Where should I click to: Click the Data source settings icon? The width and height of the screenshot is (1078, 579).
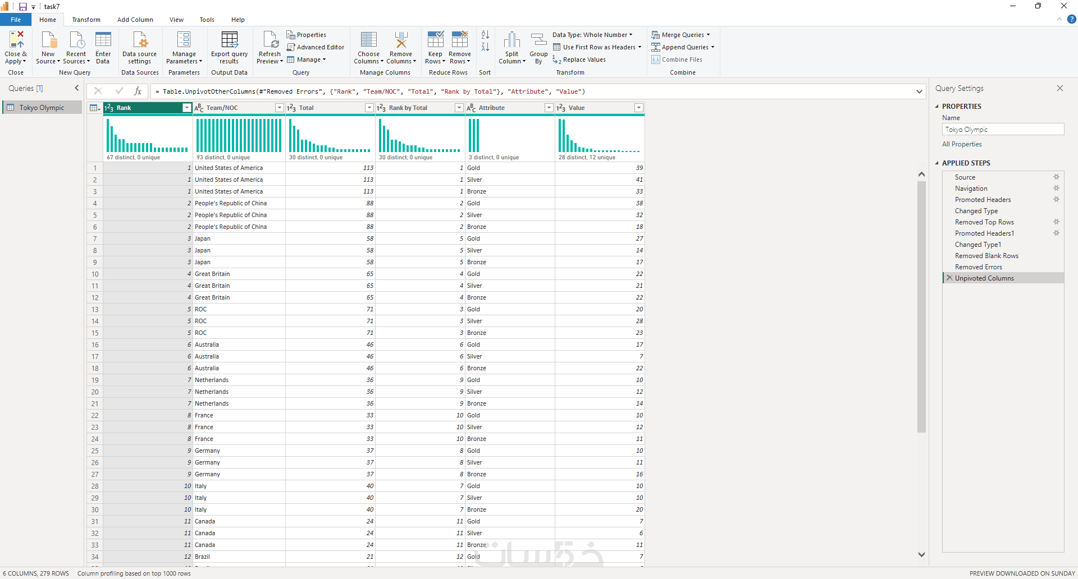click(x=140, y=40)
